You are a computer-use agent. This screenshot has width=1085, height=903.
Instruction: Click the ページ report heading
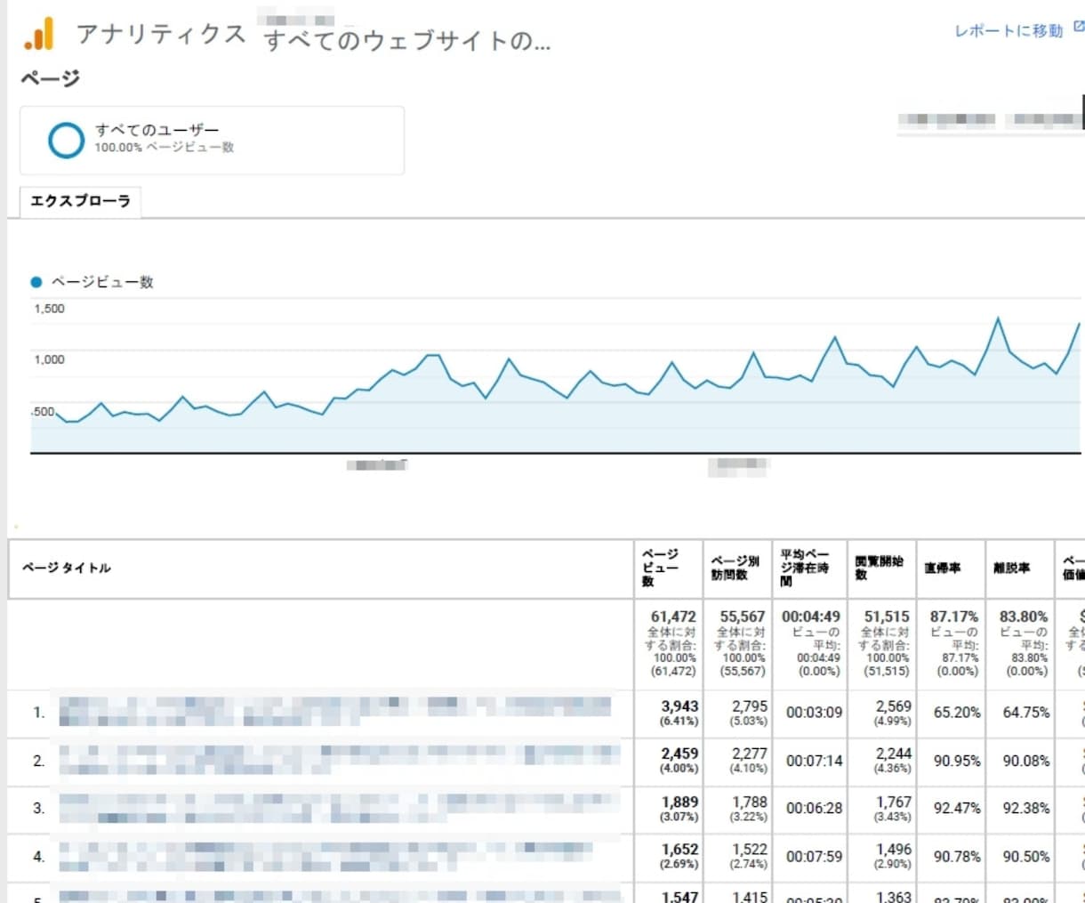[x=51, y=79]
